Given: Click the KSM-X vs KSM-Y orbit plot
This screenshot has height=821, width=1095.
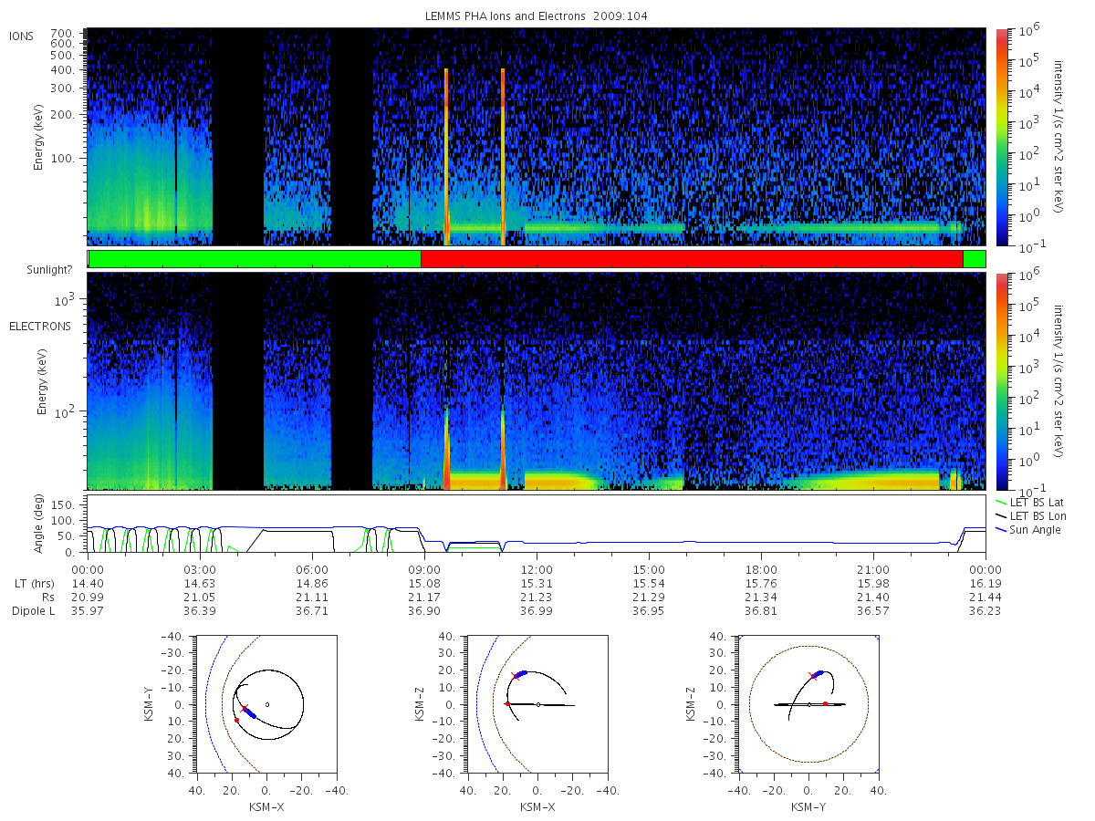Looking at the screenshot, I should (266, 703).
